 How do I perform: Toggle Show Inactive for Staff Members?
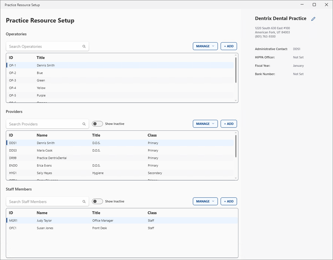[97, 201]
